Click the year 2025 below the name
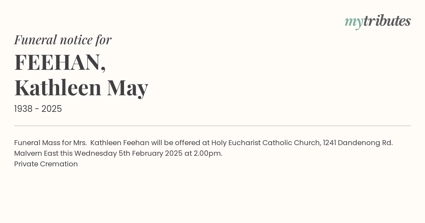This screenshot has height=223, width=425. click(x=52, y=109)
